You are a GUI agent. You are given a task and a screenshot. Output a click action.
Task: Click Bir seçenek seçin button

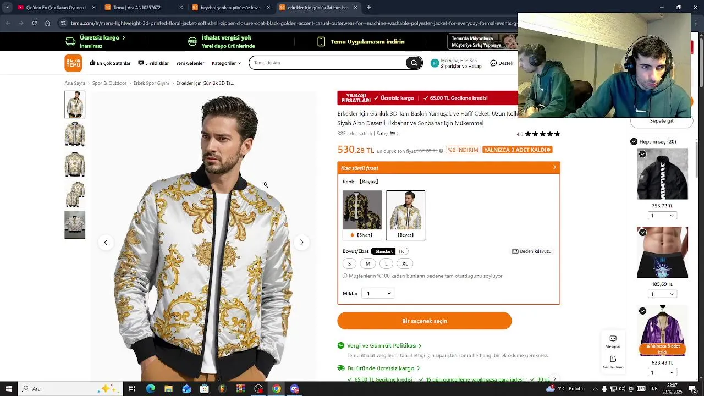(425, 321)
